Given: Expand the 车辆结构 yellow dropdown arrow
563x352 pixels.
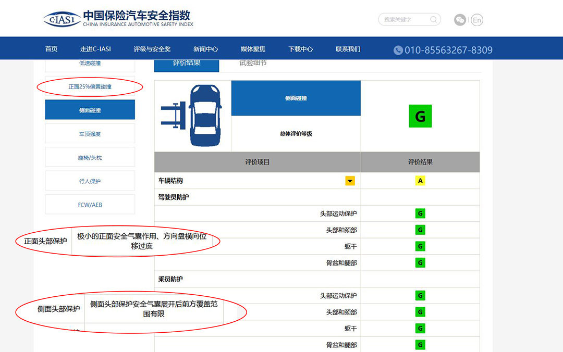Looking at the screenshot, I should (350, 181).
